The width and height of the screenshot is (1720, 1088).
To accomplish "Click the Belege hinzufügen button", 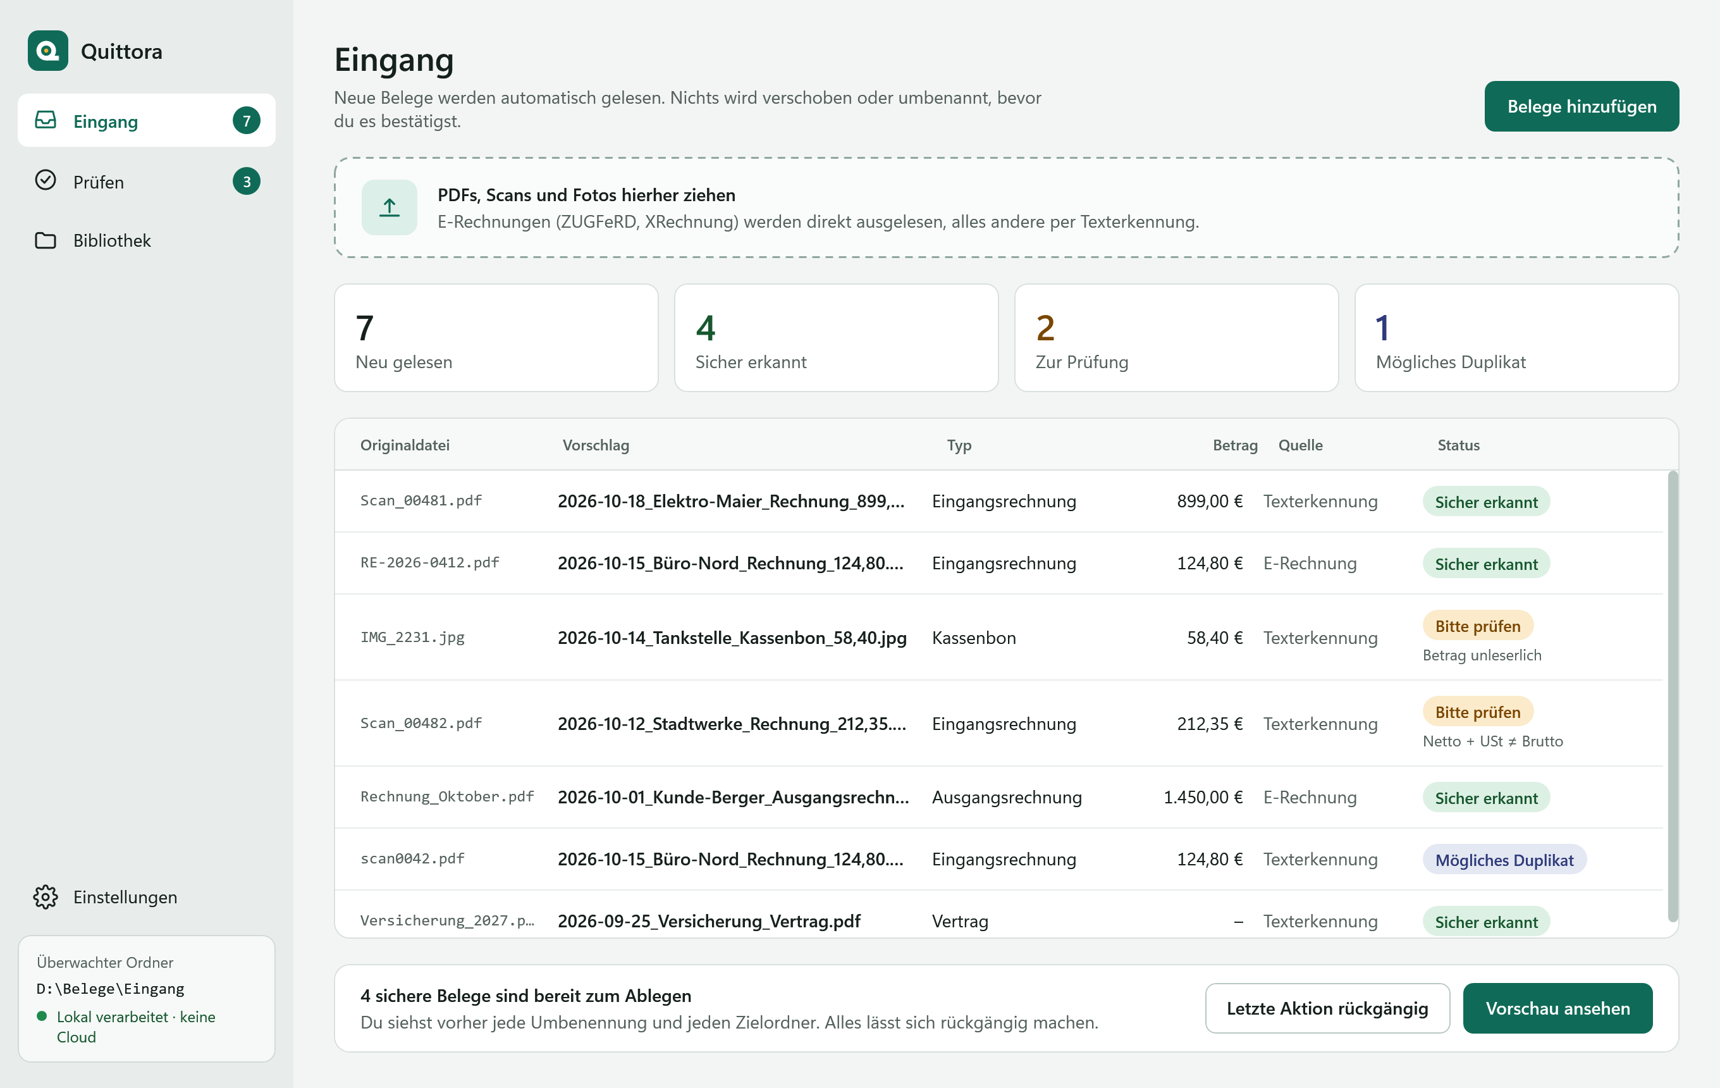I will tap(1582, 106).
